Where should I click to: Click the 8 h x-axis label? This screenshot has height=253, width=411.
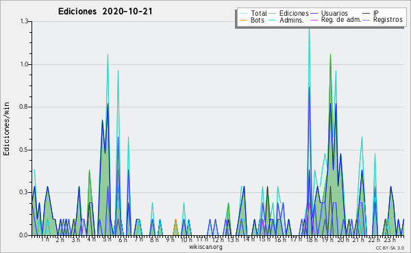click(x=154, y=239)
